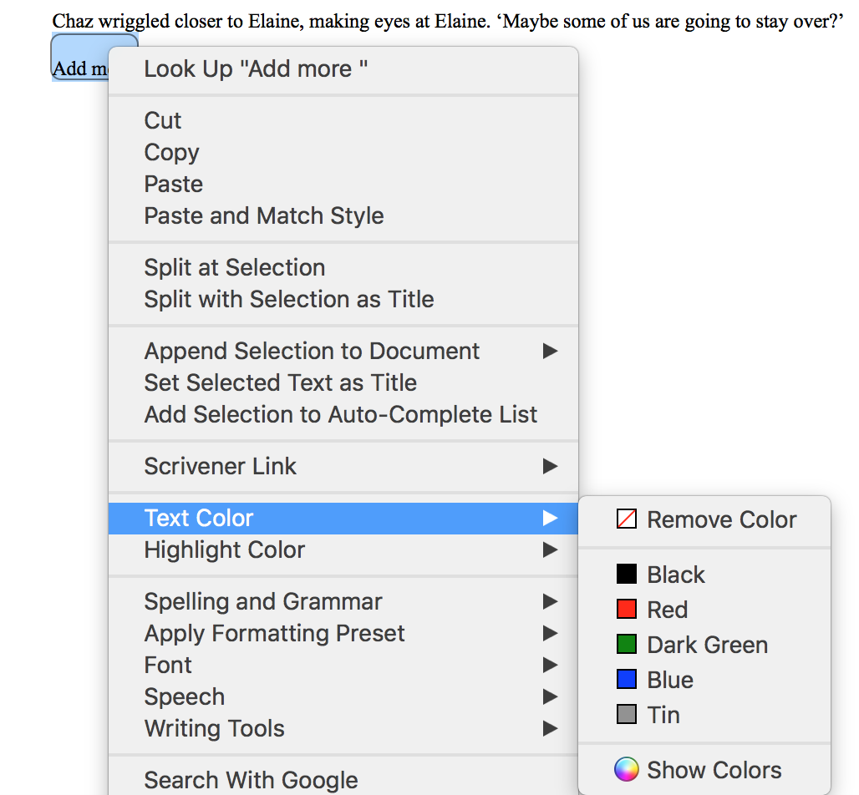
Task: Select Cut from the context menu
Action: 343,120
